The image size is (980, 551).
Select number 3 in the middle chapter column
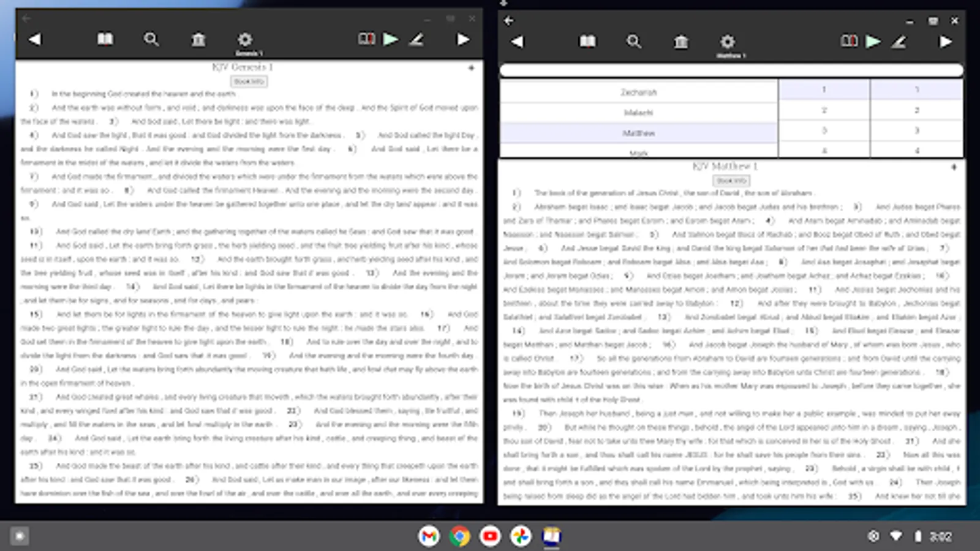[824, 130]
